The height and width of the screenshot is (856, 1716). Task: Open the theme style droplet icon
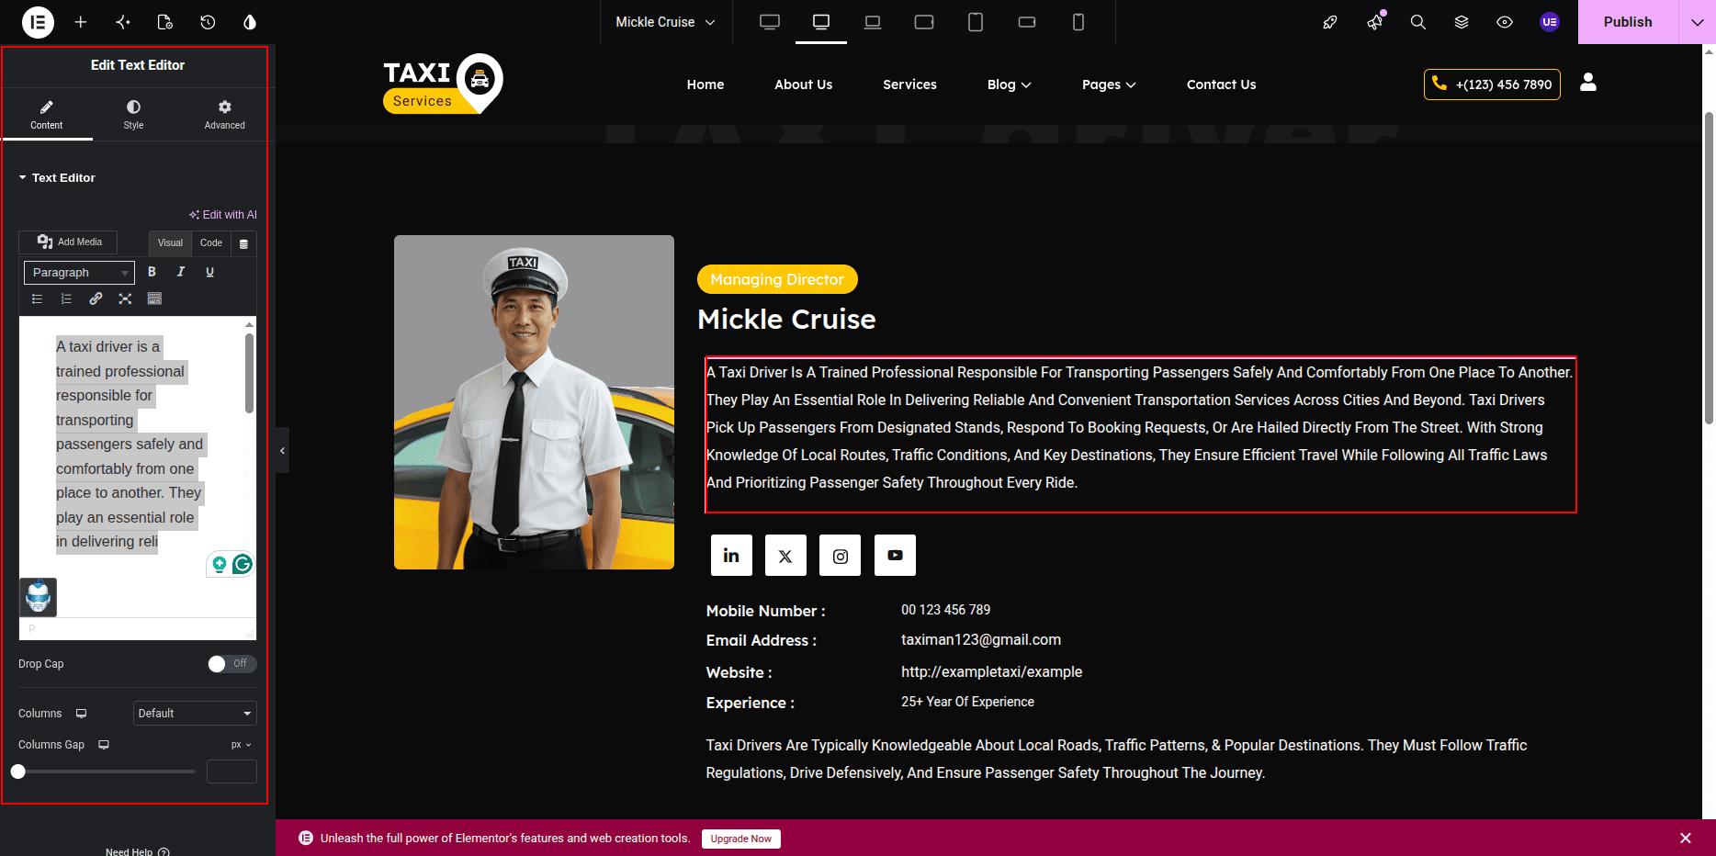pyautogui.click(x=250, y=22)
